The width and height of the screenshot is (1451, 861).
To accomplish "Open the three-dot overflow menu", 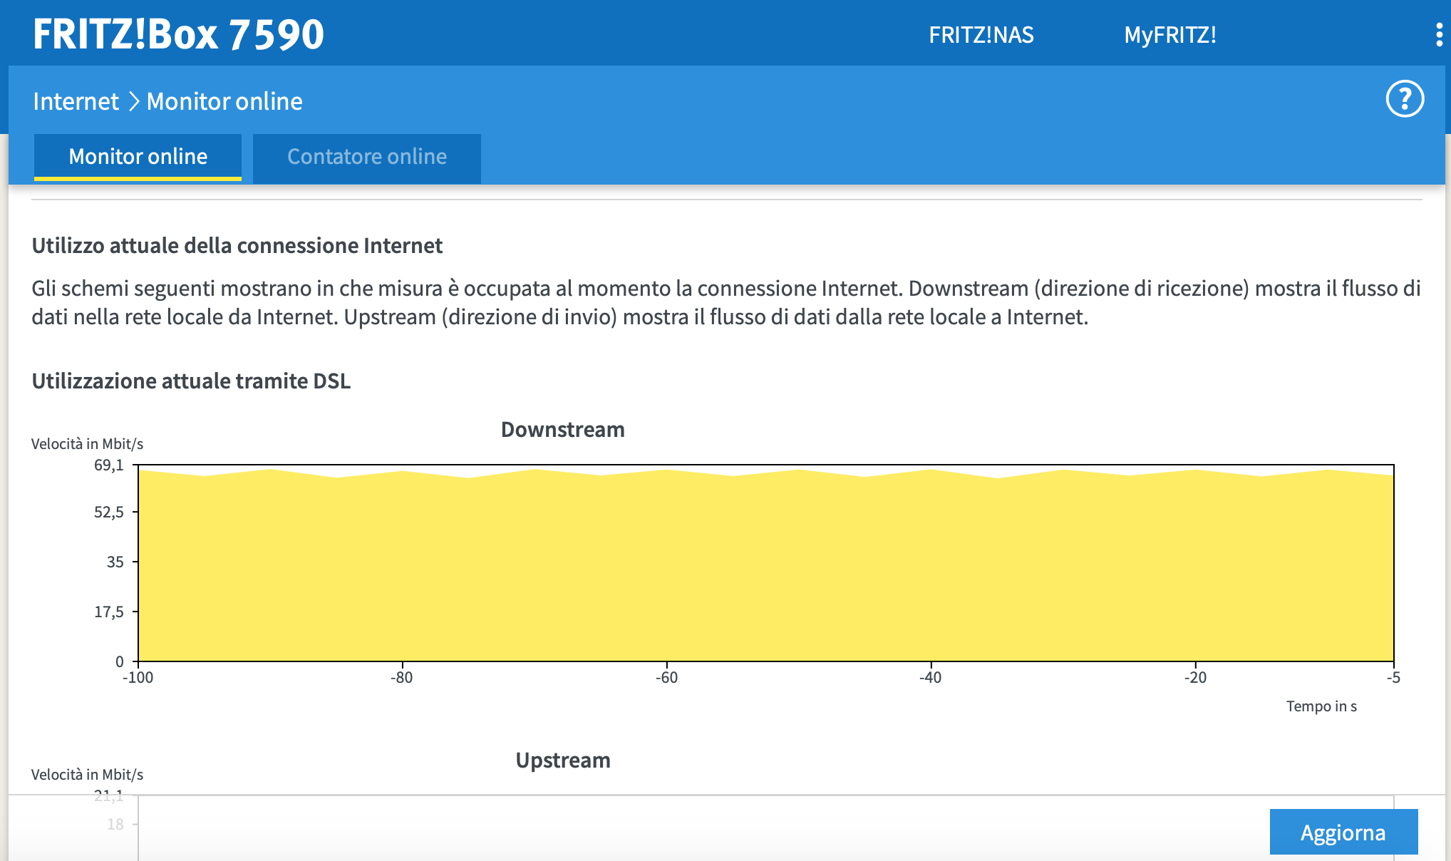I will point(1439,34).
